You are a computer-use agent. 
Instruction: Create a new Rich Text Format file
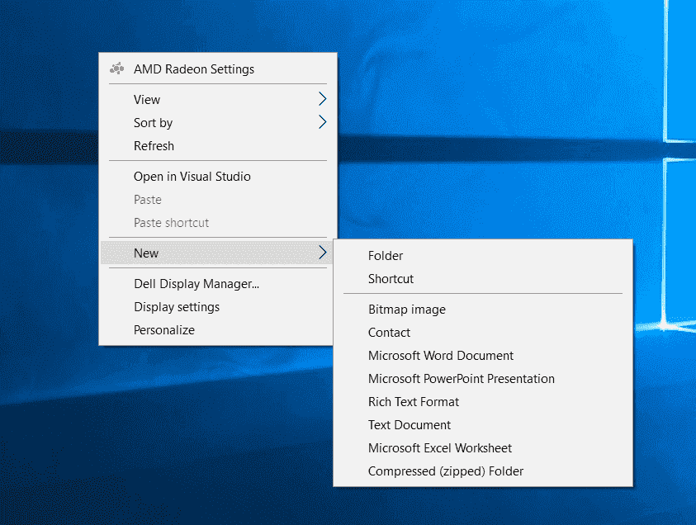pyautogui.click(x=483, y=402)
